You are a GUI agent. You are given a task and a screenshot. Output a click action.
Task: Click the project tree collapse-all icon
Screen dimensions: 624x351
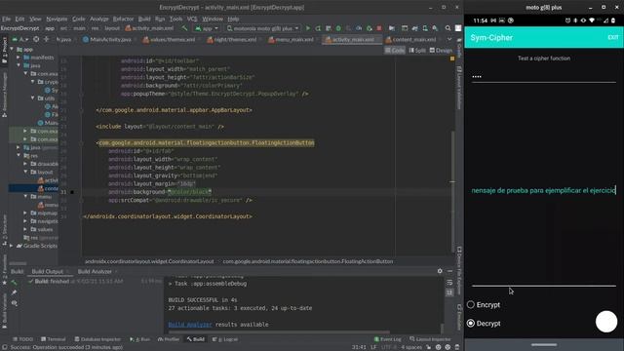click(46, 39)
